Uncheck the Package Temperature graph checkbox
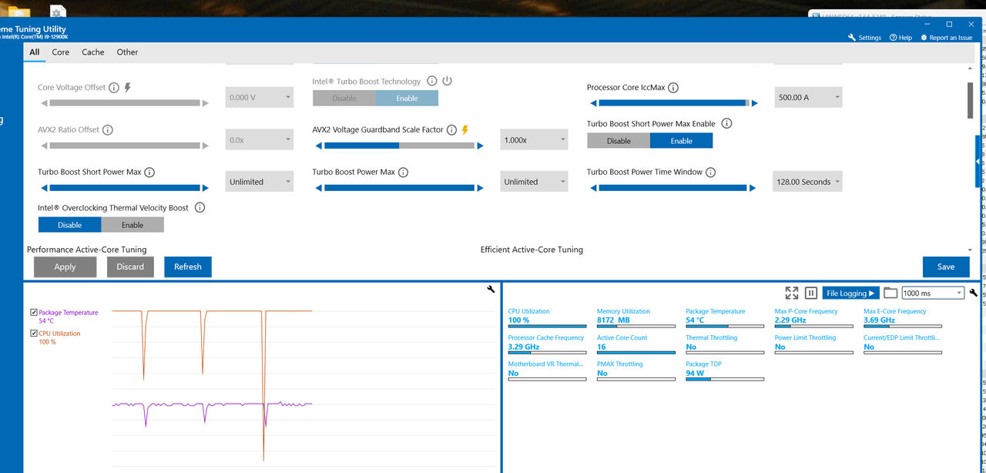The height and width of the screenshot is (473, 986). tap(34, 313)
